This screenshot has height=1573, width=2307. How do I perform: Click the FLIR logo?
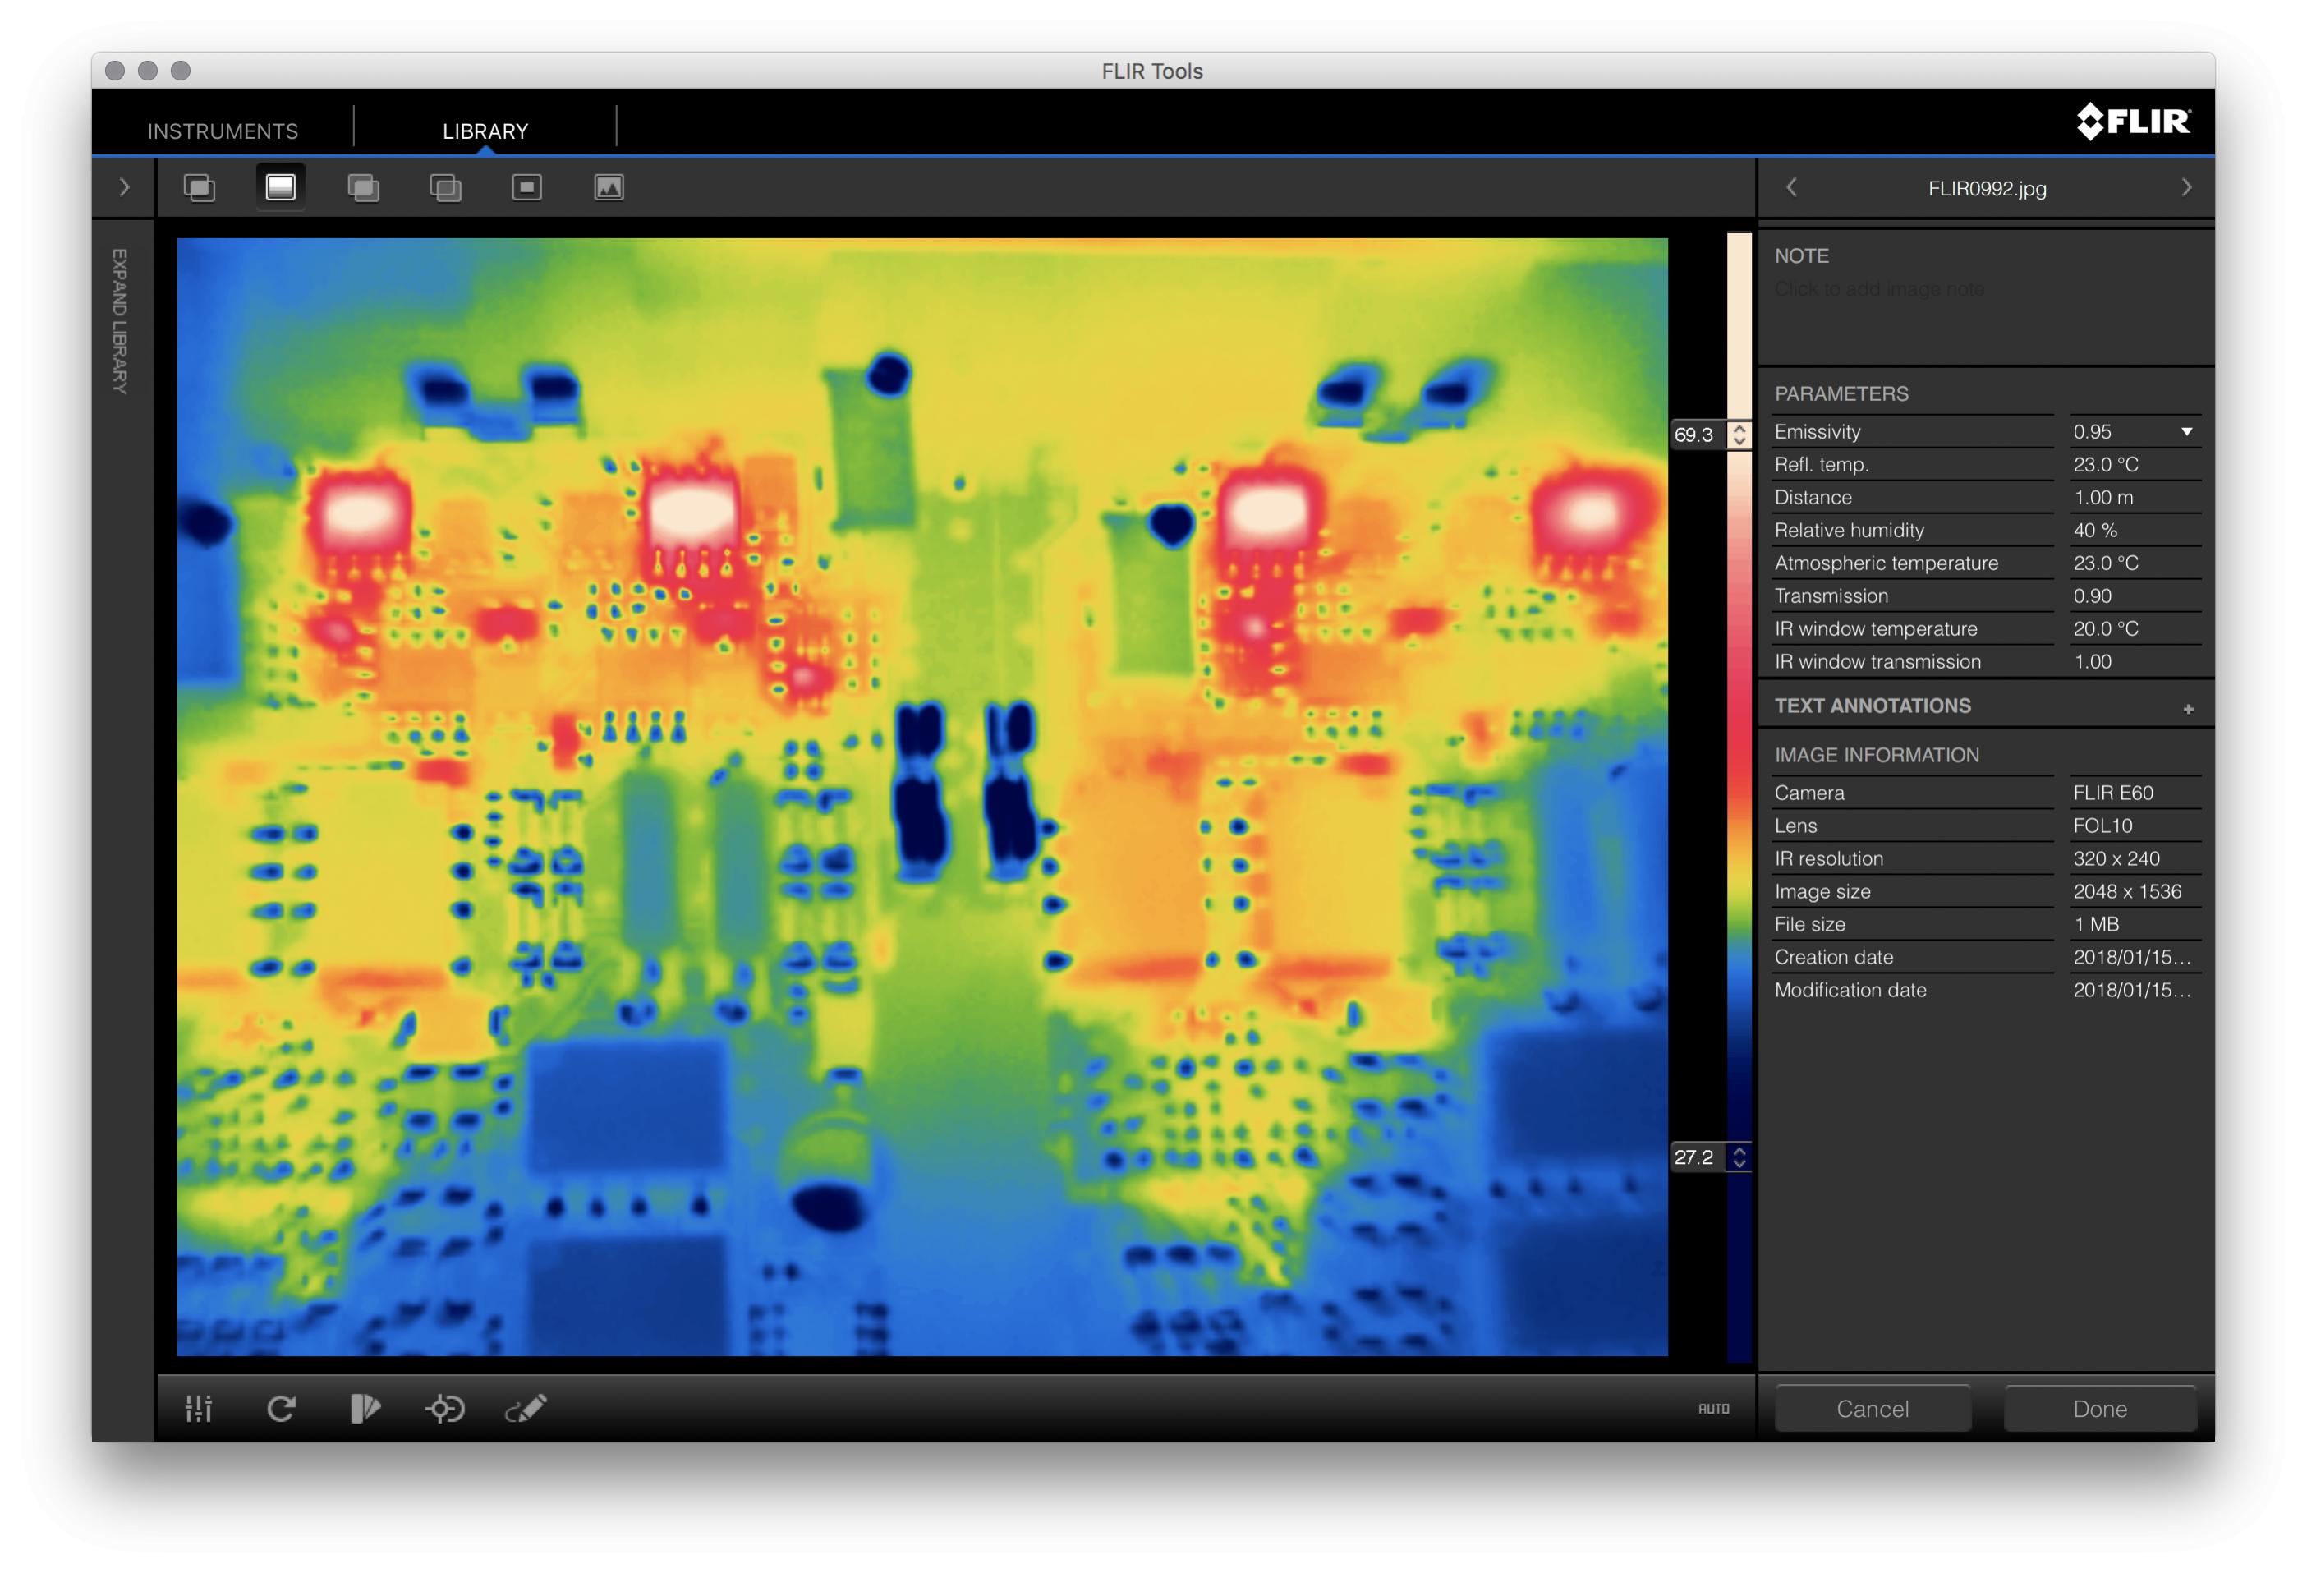2133,122
